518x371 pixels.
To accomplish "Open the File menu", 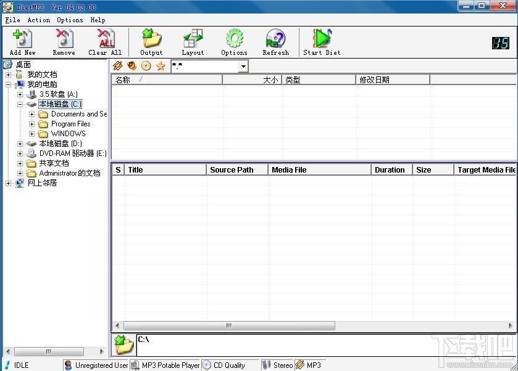I will point(12,20).
